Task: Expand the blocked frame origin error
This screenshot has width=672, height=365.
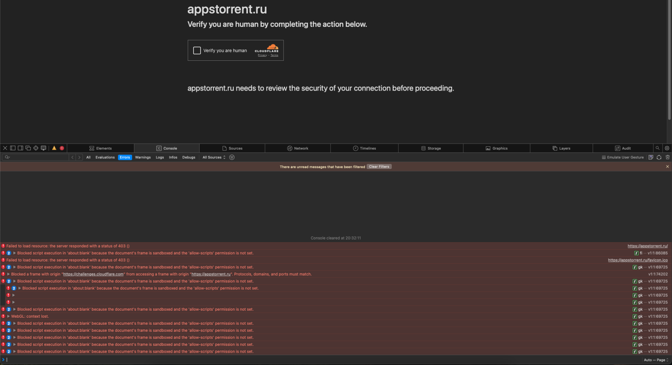Action: coord(8,274)
